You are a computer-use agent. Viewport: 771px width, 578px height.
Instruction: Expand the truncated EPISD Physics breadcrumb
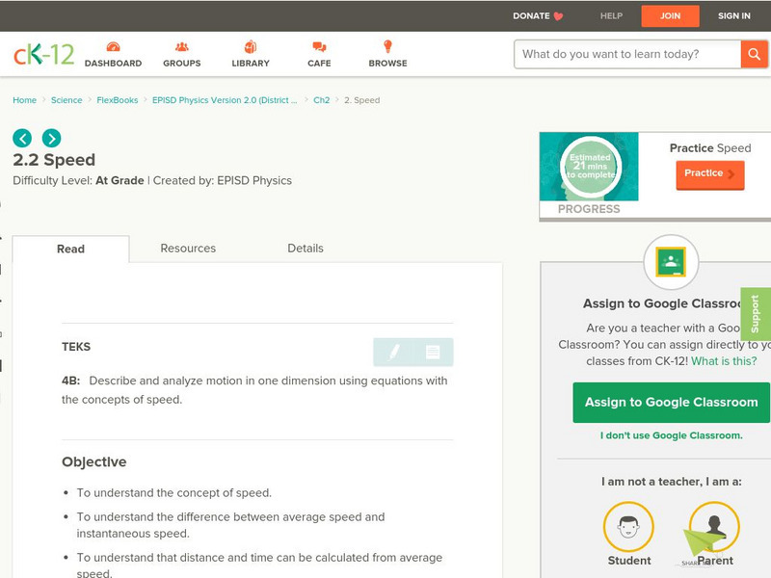[x=225, y=100]
